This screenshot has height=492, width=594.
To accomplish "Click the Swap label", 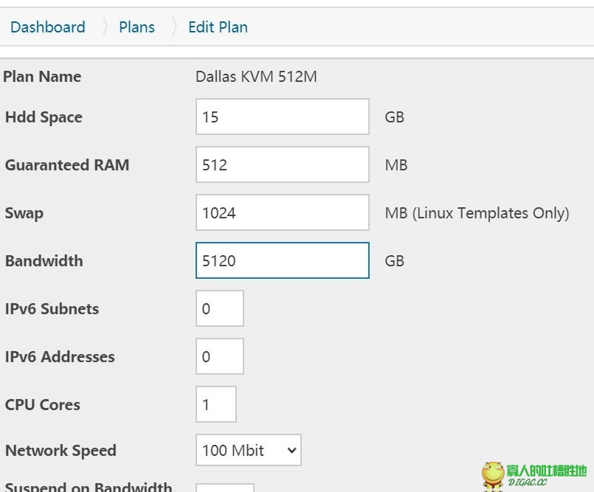I will tap(24, 213).
